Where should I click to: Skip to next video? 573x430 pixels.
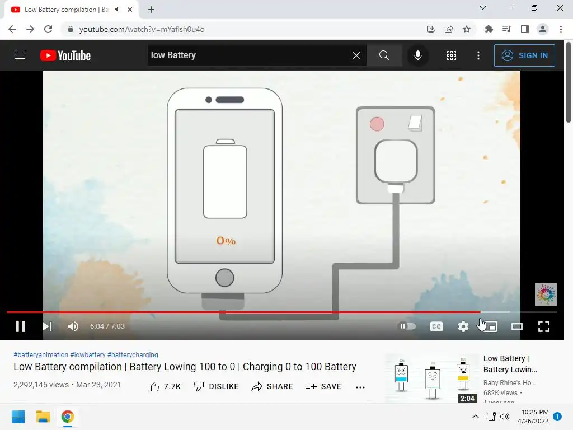47,326
